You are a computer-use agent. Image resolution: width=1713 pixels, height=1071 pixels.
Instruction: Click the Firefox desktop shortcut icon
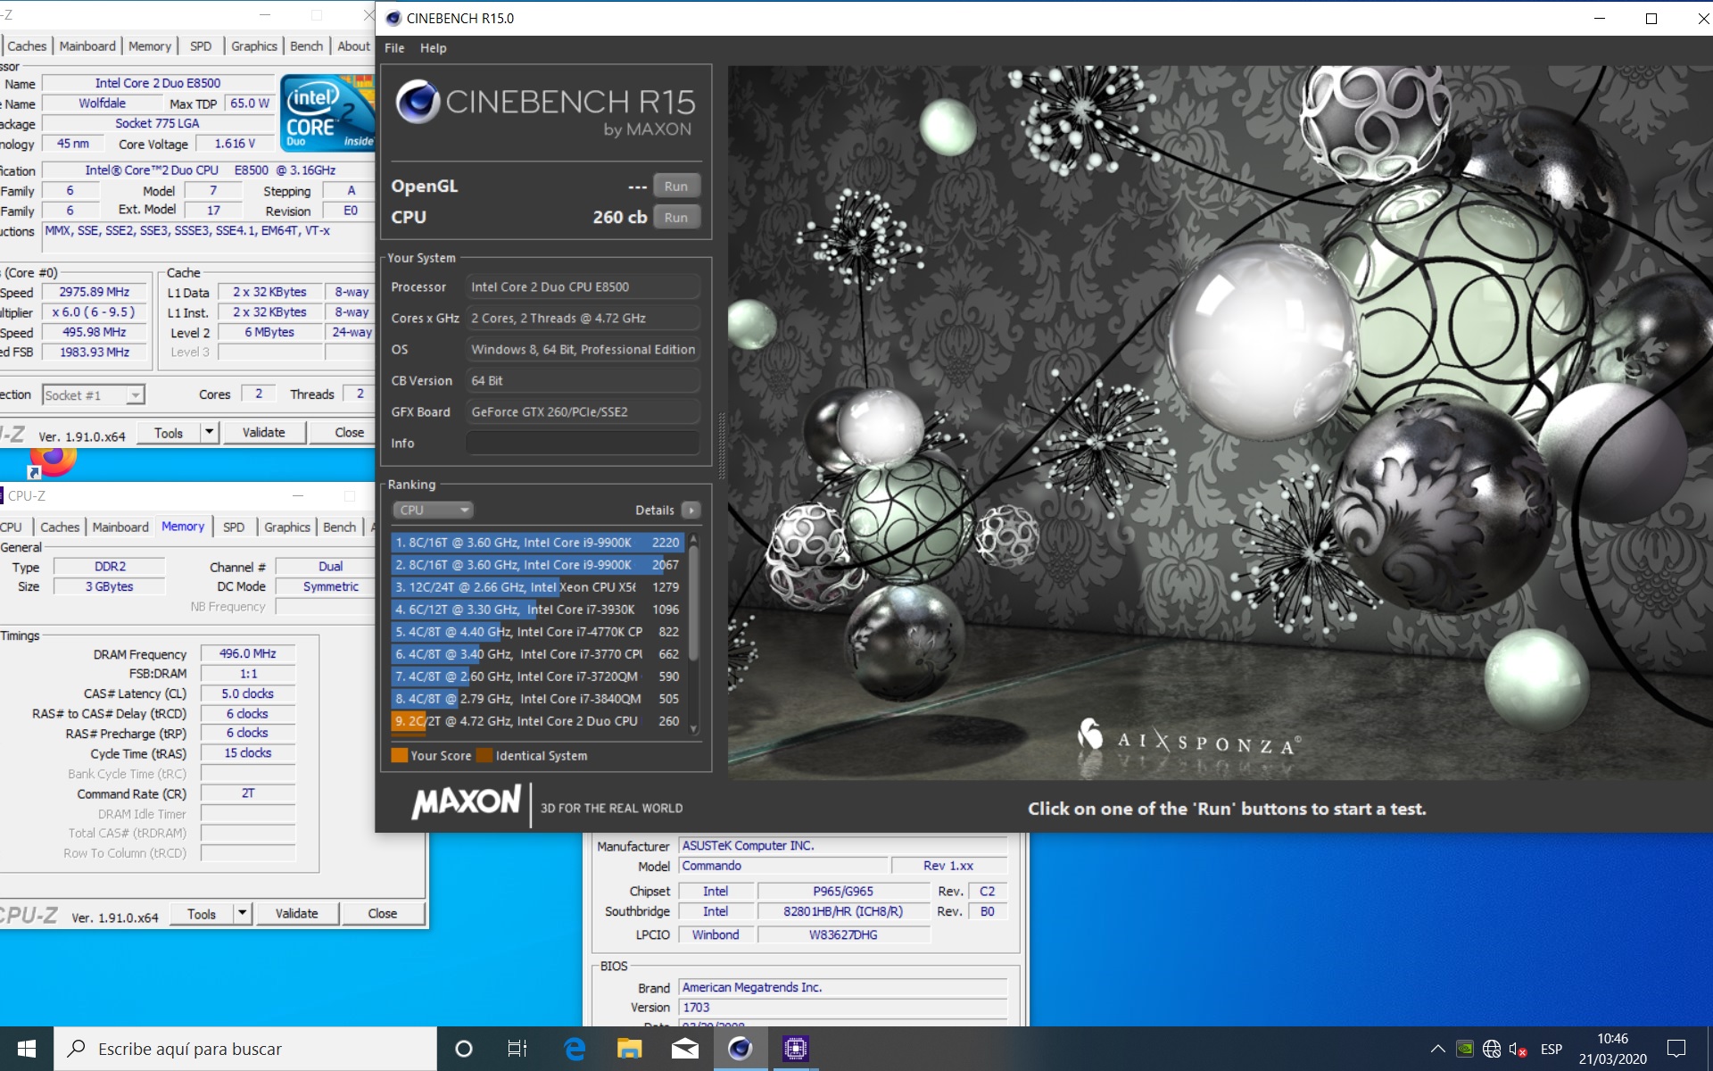pos(52,461)
